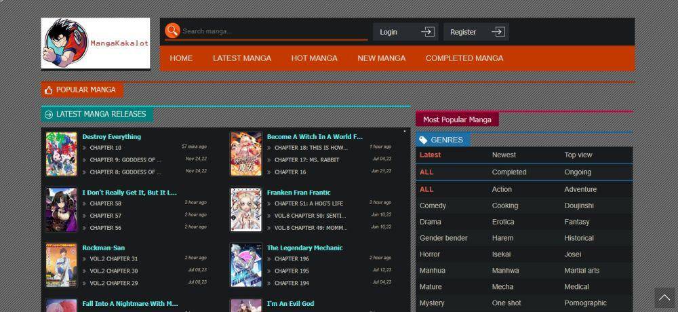Open Become A Witch In A World title
Viewport: 678px width, 312px height.
(x=315, y=137)
